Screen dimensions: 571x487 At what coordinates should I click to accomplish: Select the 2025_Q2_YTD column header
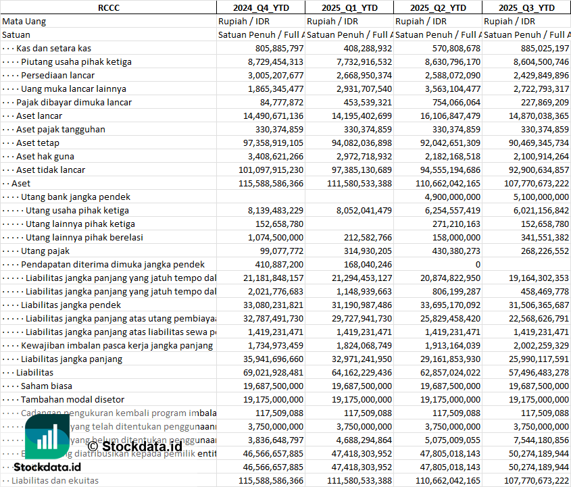pos(438,7)
